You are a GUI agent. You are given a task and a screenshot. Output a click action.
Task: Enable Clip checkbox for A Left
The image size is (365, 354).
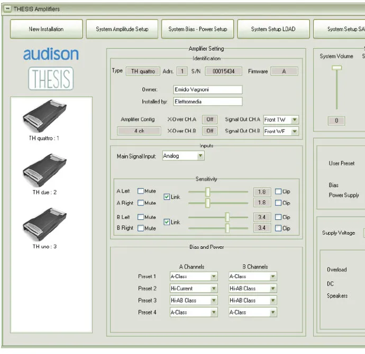click(x=278, y=191)
